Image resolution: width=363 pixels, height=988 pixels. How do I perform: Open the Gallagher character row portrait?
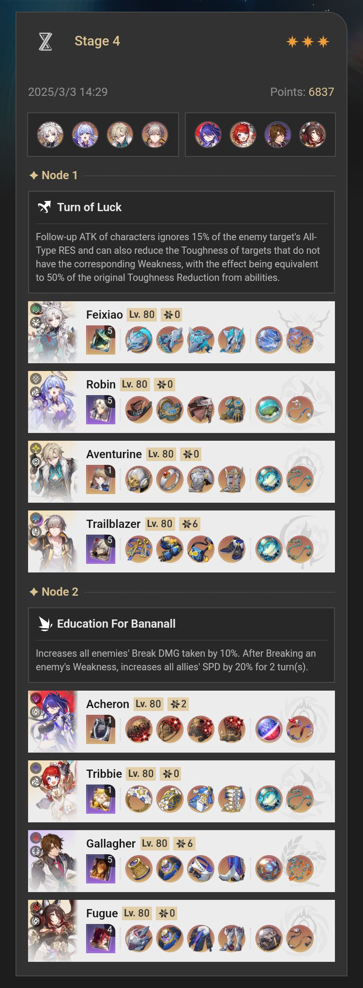point(53,861)
